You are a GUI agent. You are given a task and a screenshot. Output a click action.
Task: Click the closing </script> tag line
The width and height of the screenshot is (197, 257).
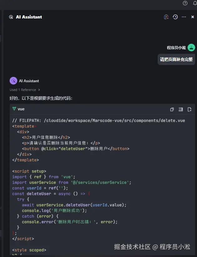tap(23, 239)
